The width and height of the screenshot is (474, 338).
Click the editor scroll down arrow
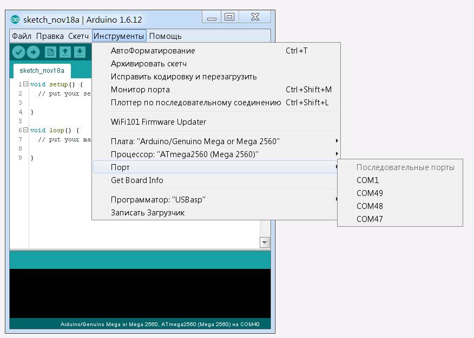[265, 243]
